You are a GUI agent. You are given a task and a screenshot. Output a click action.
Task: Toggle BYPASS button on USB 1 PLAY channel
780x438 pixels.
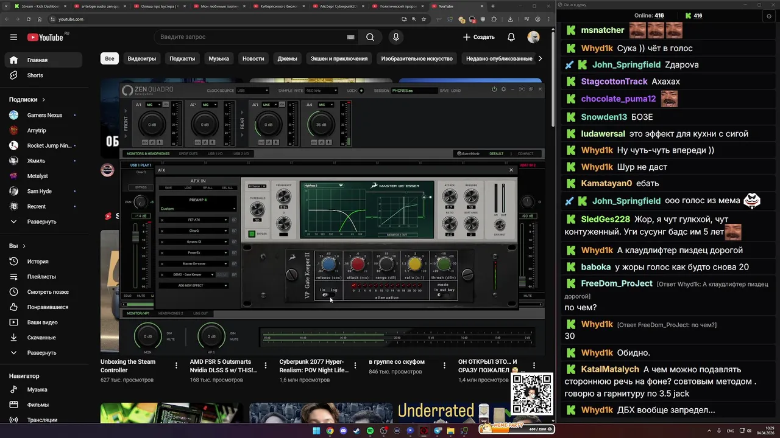(141, 187)
